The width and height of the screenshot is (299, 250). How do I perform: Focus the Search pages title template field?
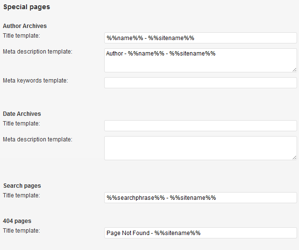200,198
